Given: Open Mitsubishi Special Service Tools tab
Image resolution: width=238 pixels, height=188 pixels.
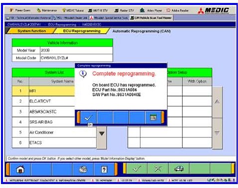Looking at the screenshot, I should point(109,18).
